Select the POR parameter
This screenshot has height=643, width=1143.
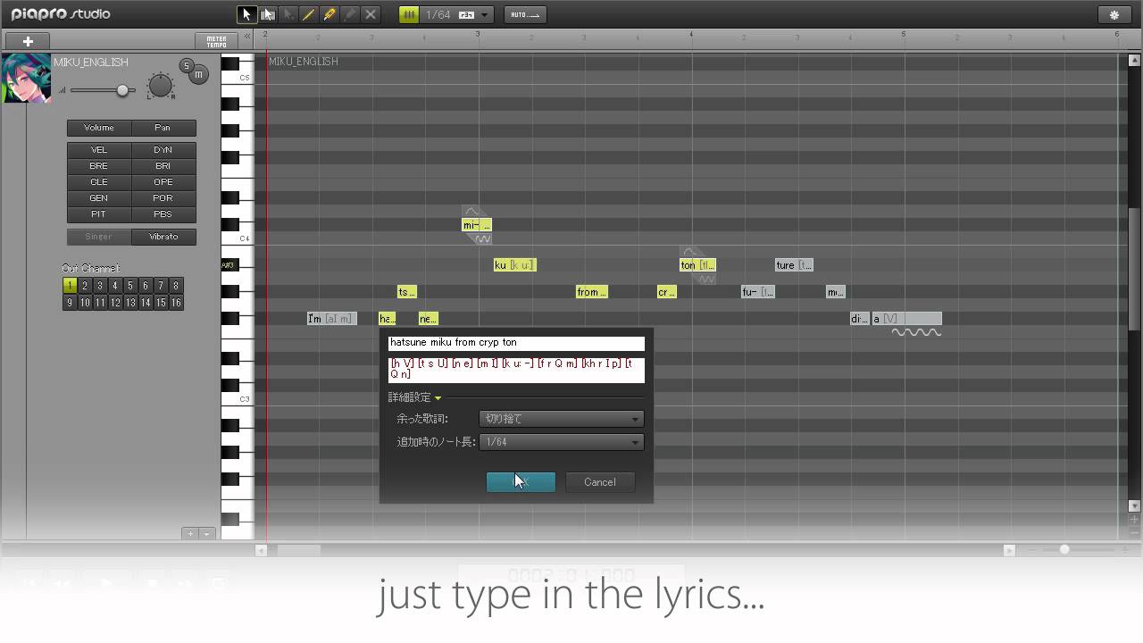point(163,198)
